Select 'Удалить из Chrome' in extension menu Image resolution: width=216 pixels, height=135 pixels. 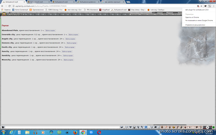click(x=192, y=17)
